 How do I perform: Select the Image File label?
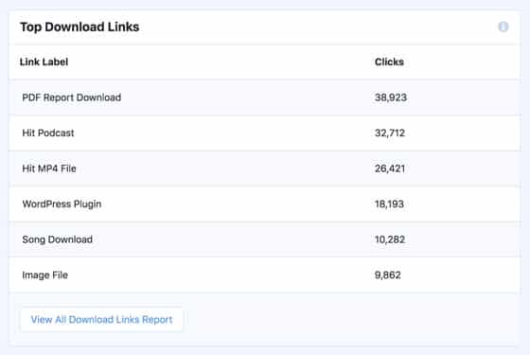tap(45, 275)
